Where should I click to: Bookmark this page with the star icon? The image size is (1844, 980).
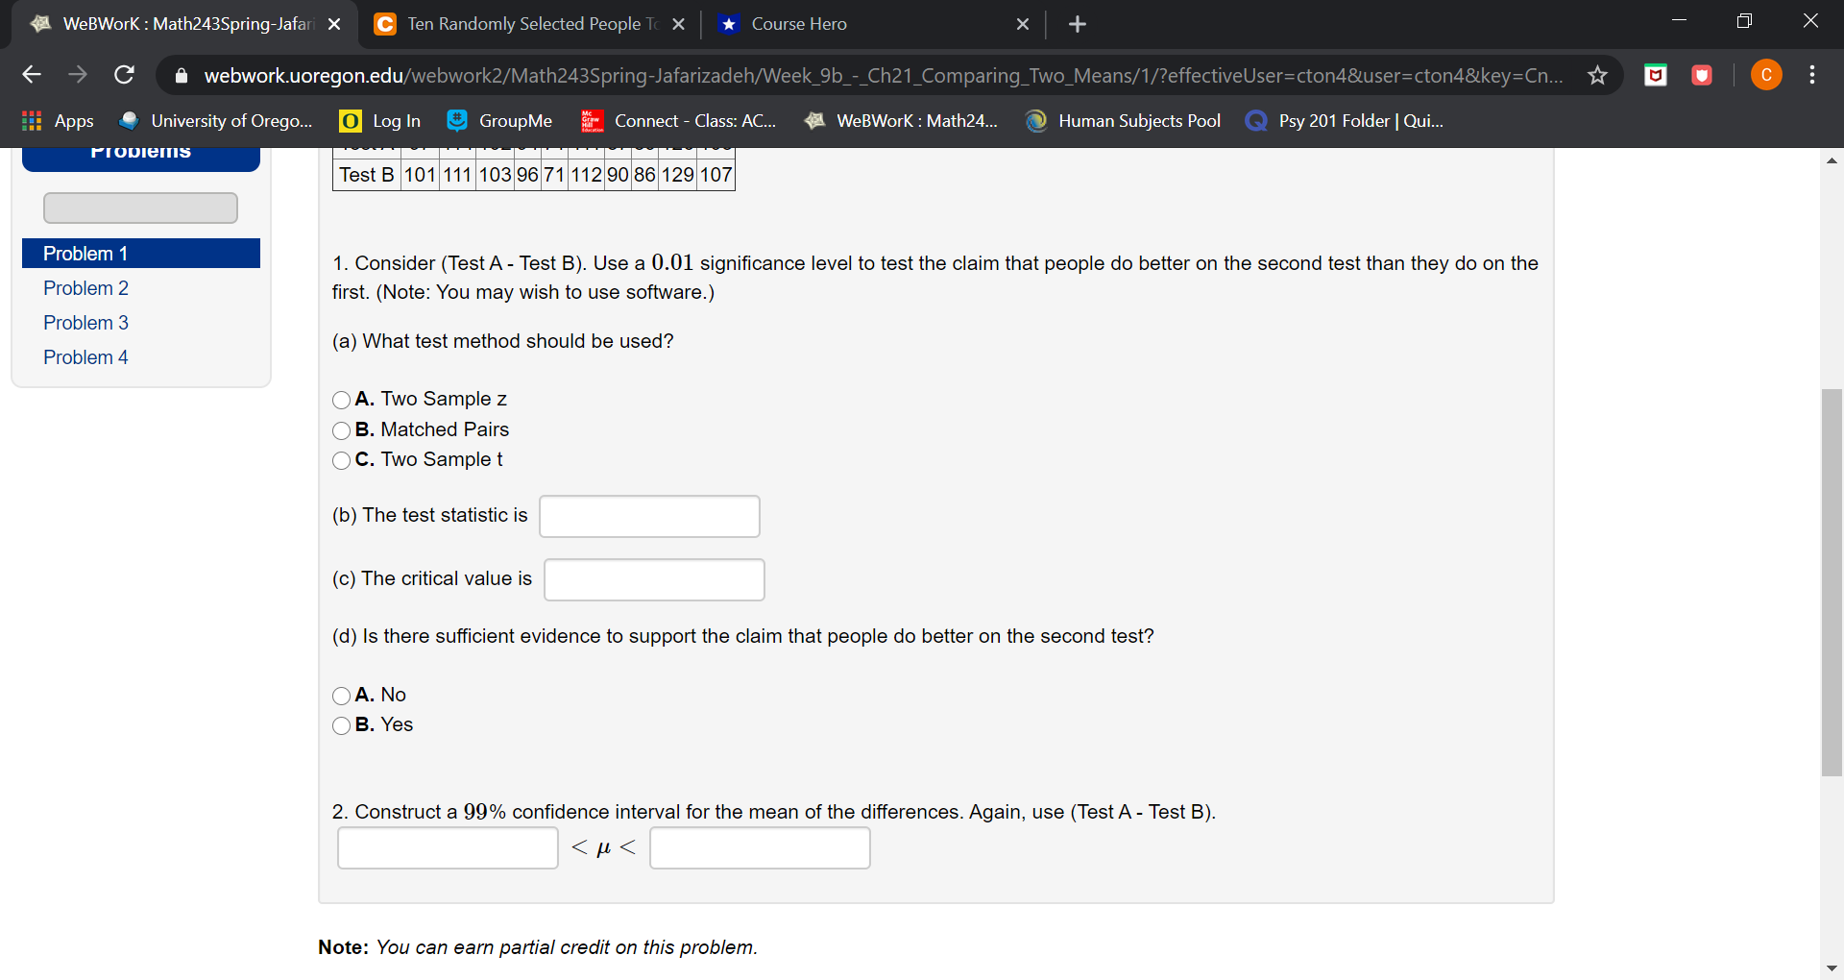point(1597,75)
